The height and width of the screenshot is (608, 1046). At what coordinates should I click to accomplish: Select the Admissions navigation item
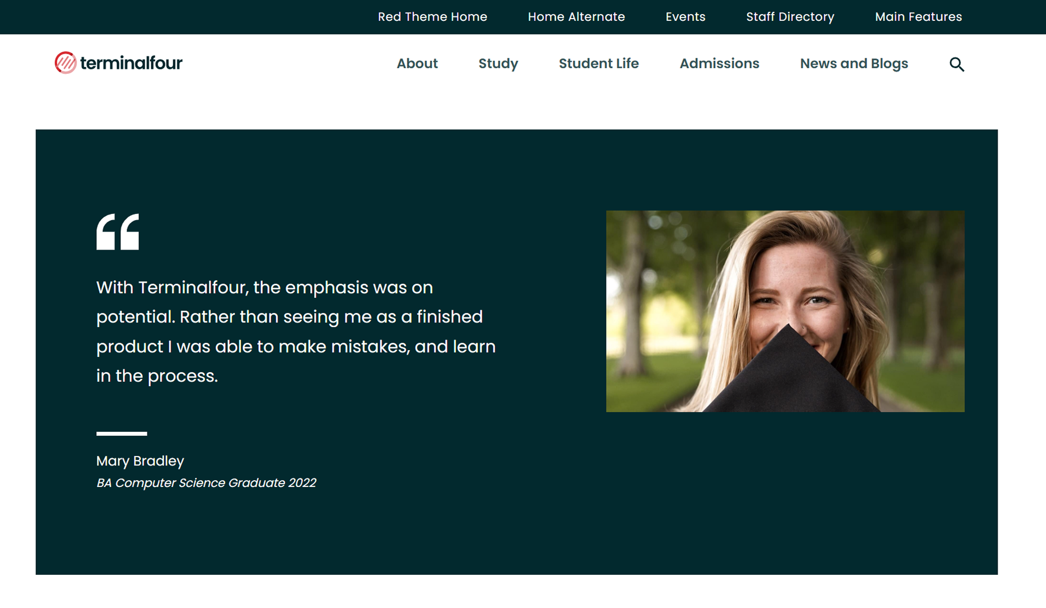pos(719,64)
